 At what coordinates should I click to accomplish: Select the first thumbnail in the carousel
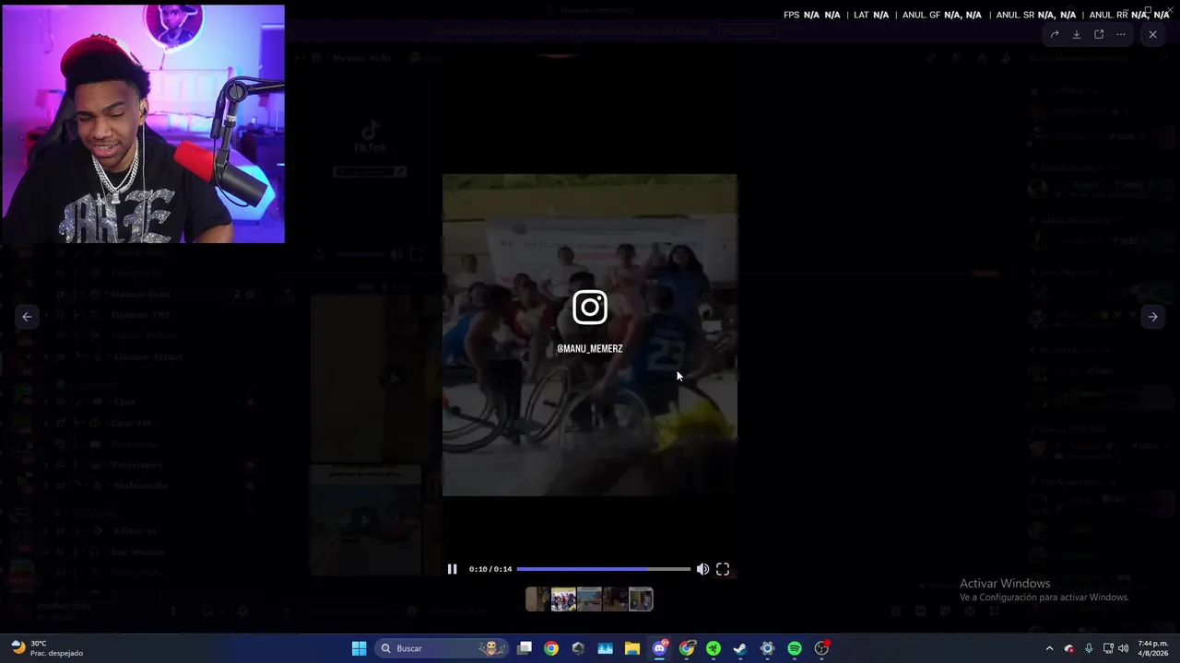pos(537,599)
